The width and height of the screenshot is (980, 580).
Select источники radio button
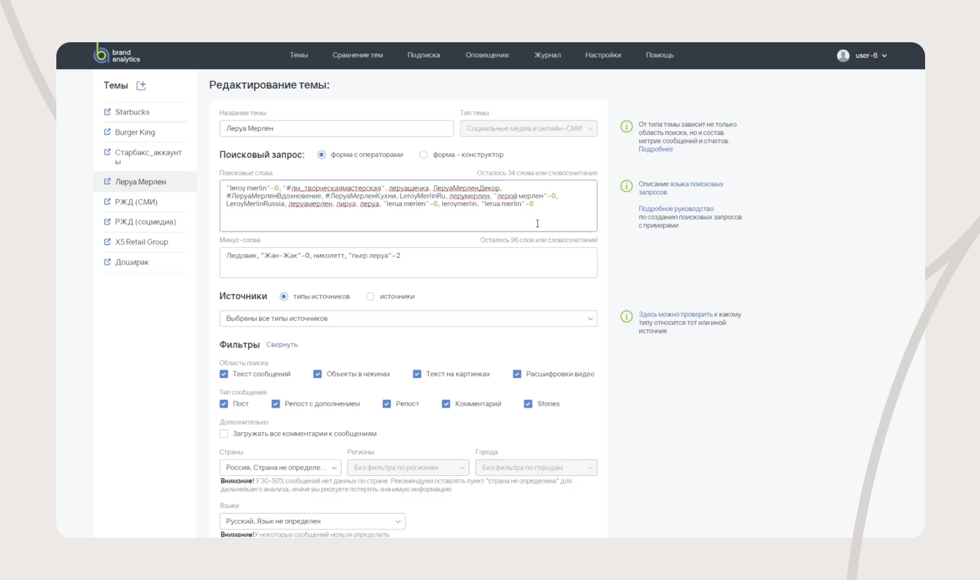point(370,296)
